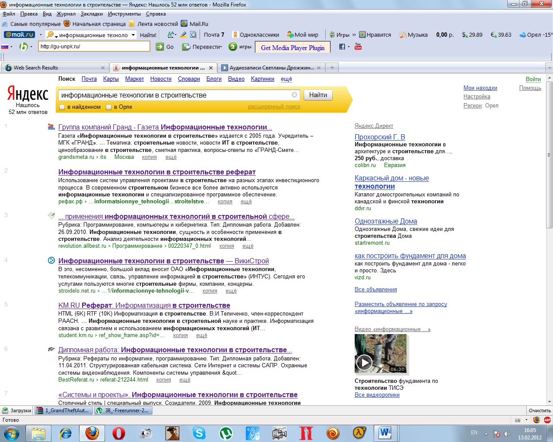This screenshot has height=442, width=553.
Task: Click the Нравится toolbar button
Action: (375, 35)
